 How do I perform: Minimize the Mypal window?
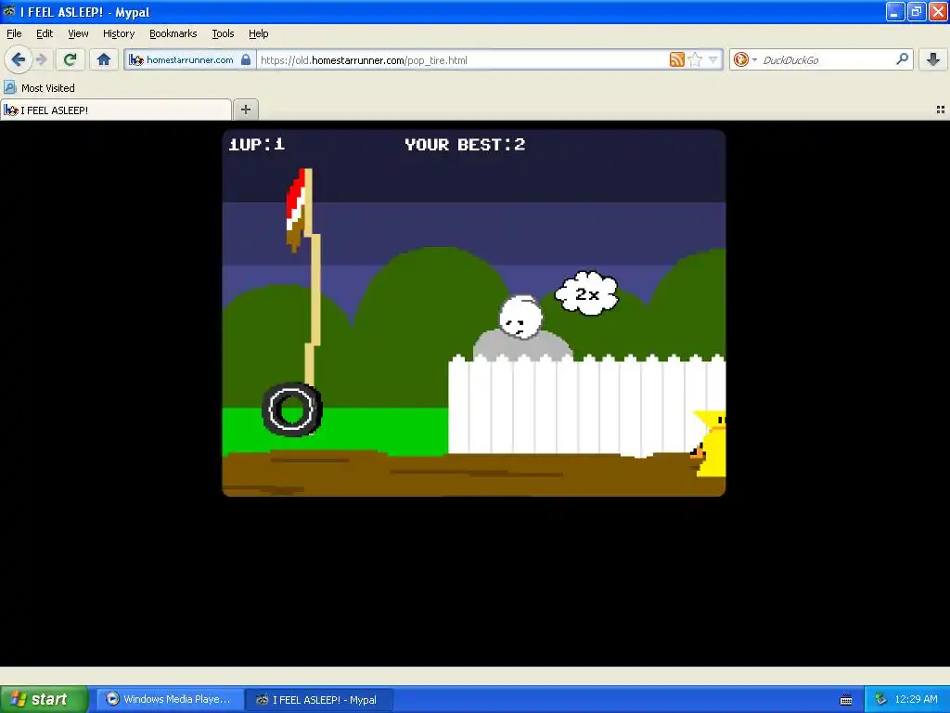click(895, 11)
